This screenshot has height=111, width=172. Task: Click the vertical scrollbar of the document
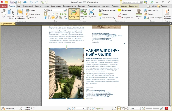(170, 66)
